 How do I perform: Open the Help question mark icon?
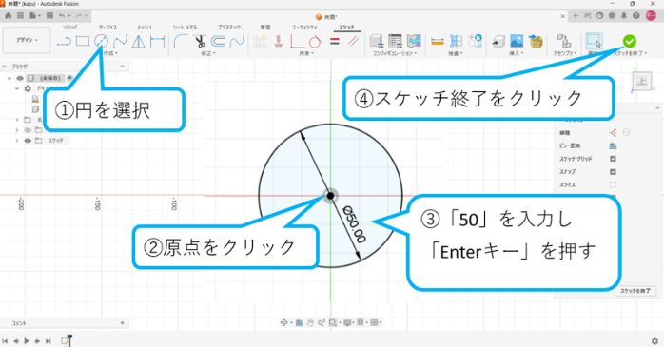(636, 15)
